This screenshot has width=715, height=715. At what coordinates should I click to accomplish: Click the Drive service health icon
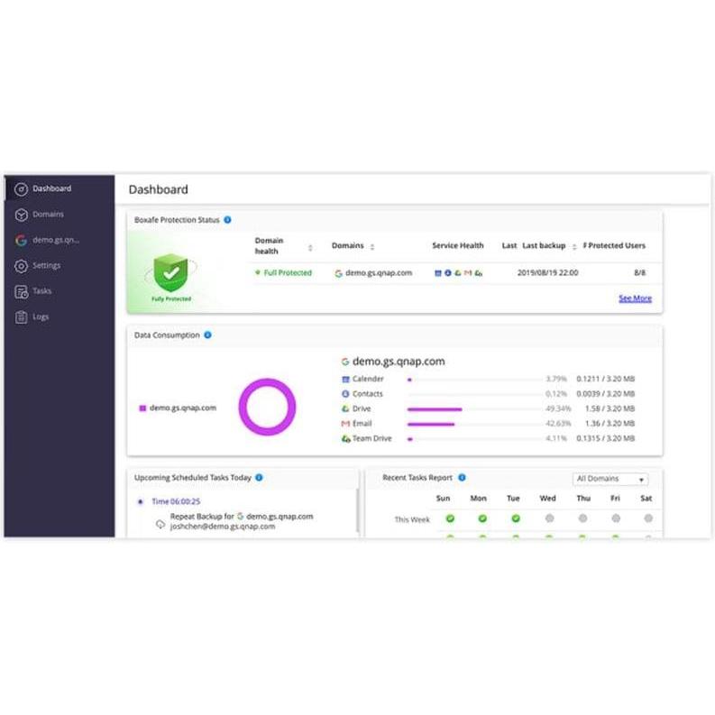tap(458, 273)
